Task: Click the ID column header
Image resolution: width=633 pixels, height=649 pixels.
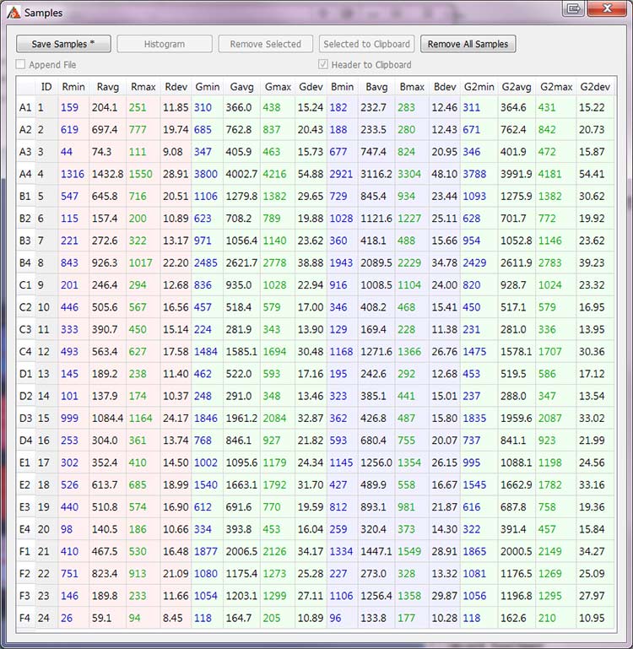Action: point(46,87)
